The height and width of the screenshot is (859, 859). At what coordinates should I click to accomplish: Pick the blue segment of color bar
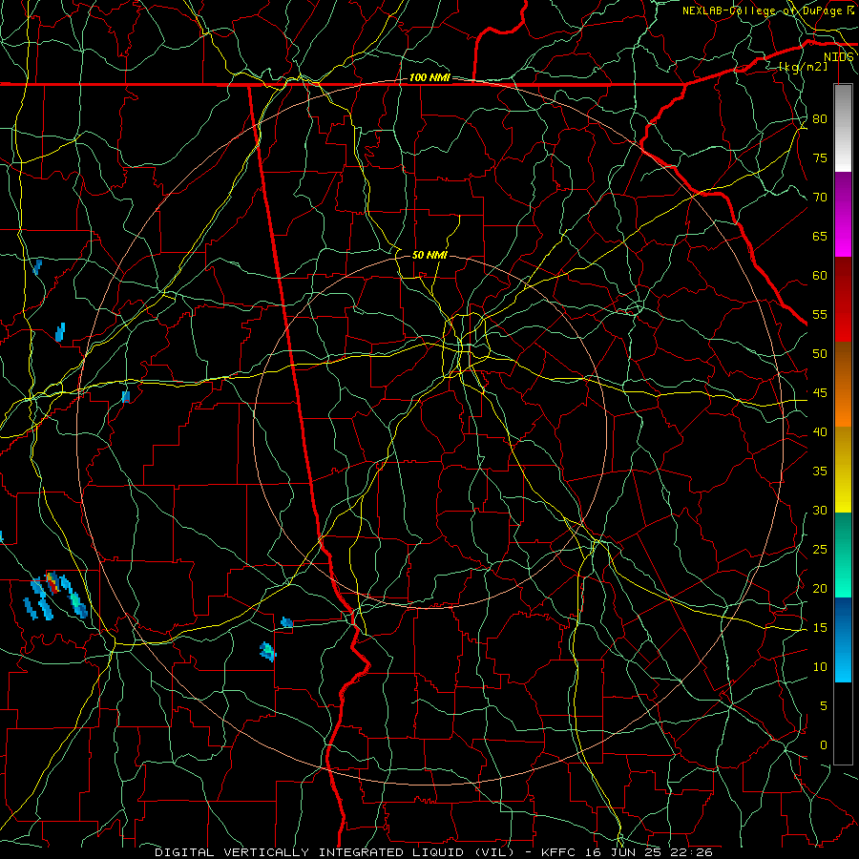[843, 639]
